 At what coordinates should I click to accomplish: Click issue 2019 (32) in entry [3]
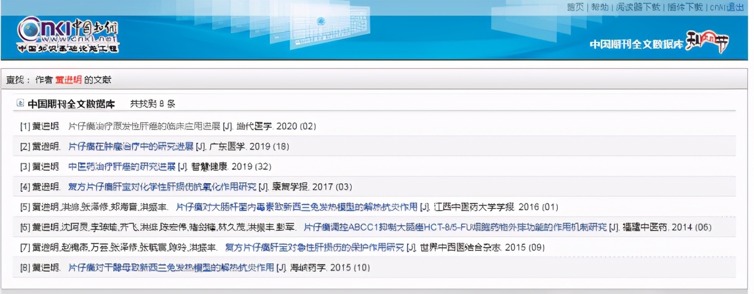[x=252, y=167]
